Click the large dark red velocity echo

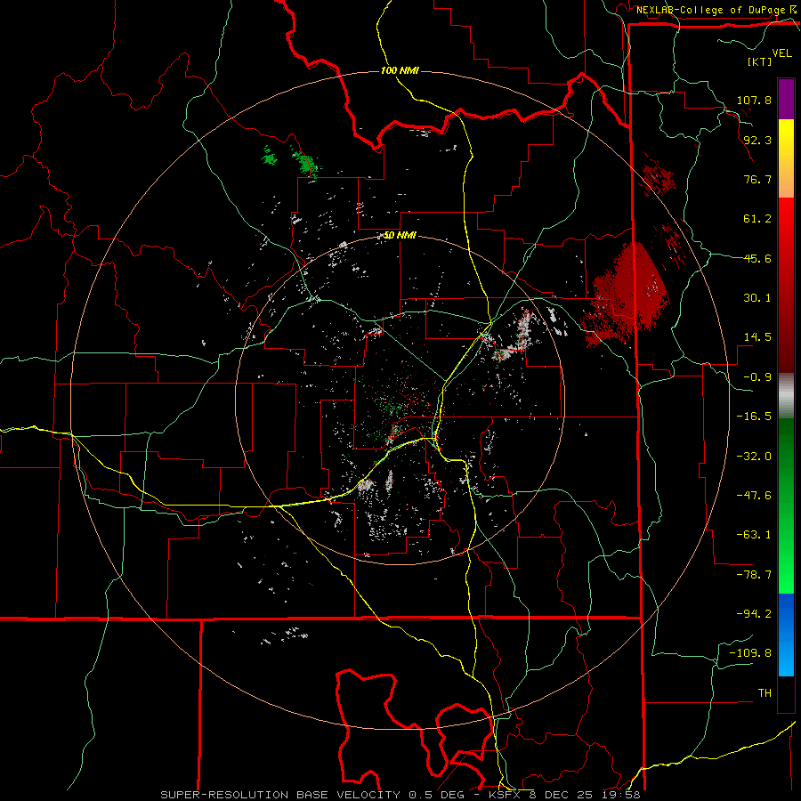(x=627, y=294)
